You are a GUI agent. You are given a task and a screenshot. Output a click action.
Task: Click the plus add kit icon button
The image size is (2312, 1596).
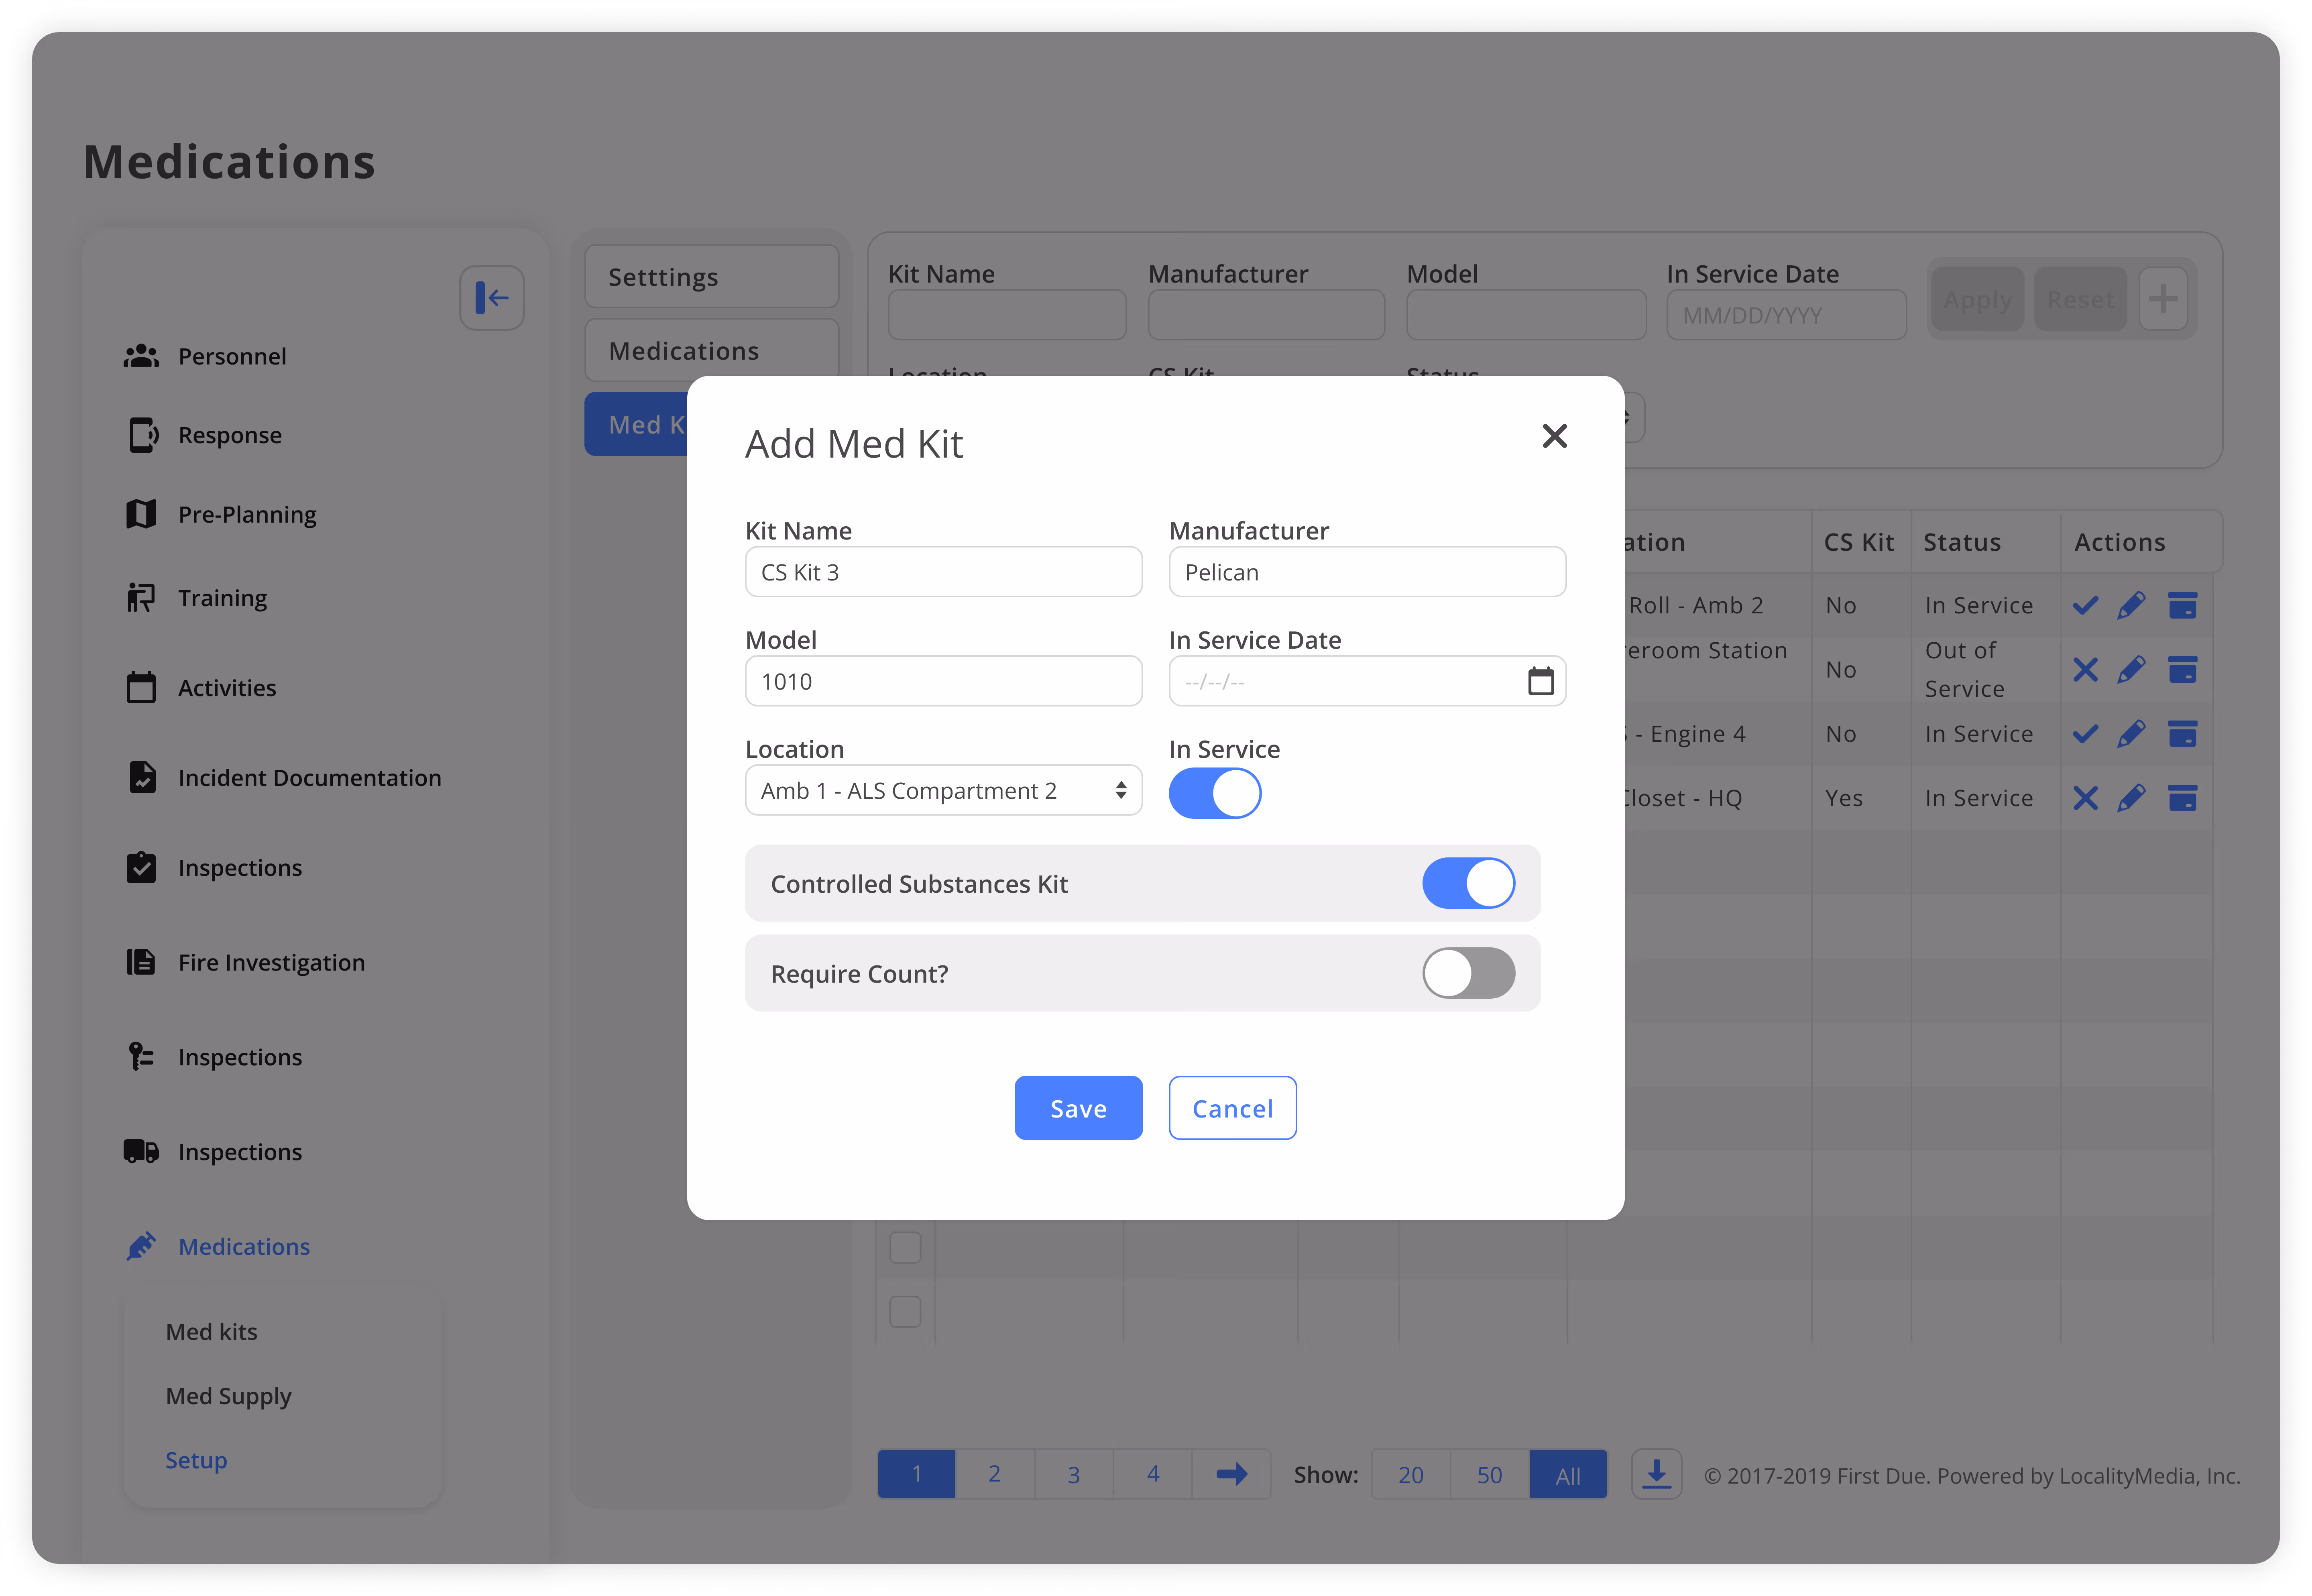[x=2163, y=299]
